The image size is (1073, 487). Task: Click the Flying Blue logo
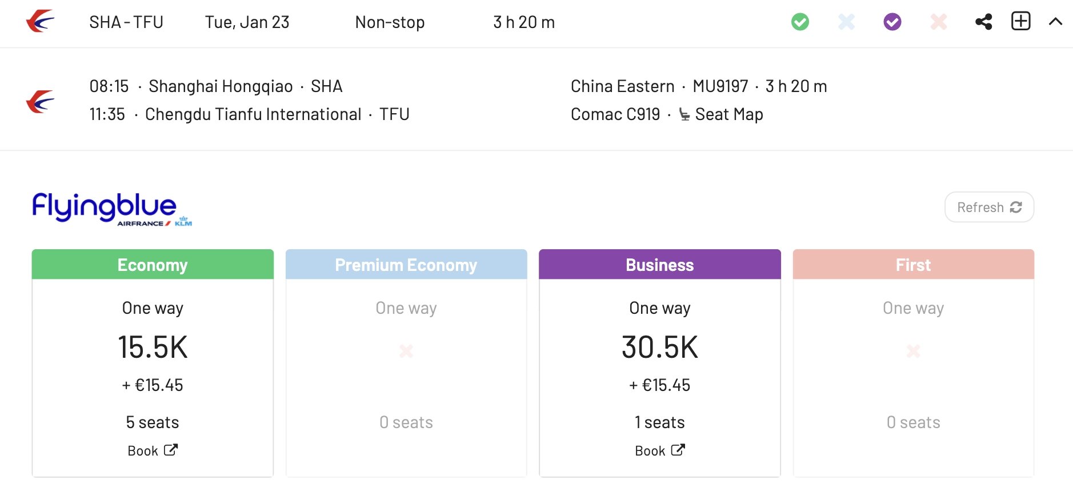click(112, 209)
